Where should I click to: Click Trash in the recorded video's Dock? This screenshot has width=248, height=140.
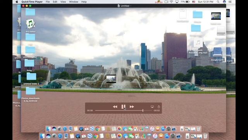click(198, 129)
